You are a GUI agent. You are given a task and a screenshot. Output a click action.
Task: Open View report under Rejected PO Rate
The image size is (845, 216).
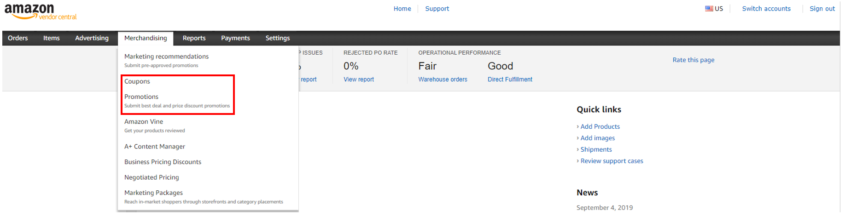coord(359,80)
